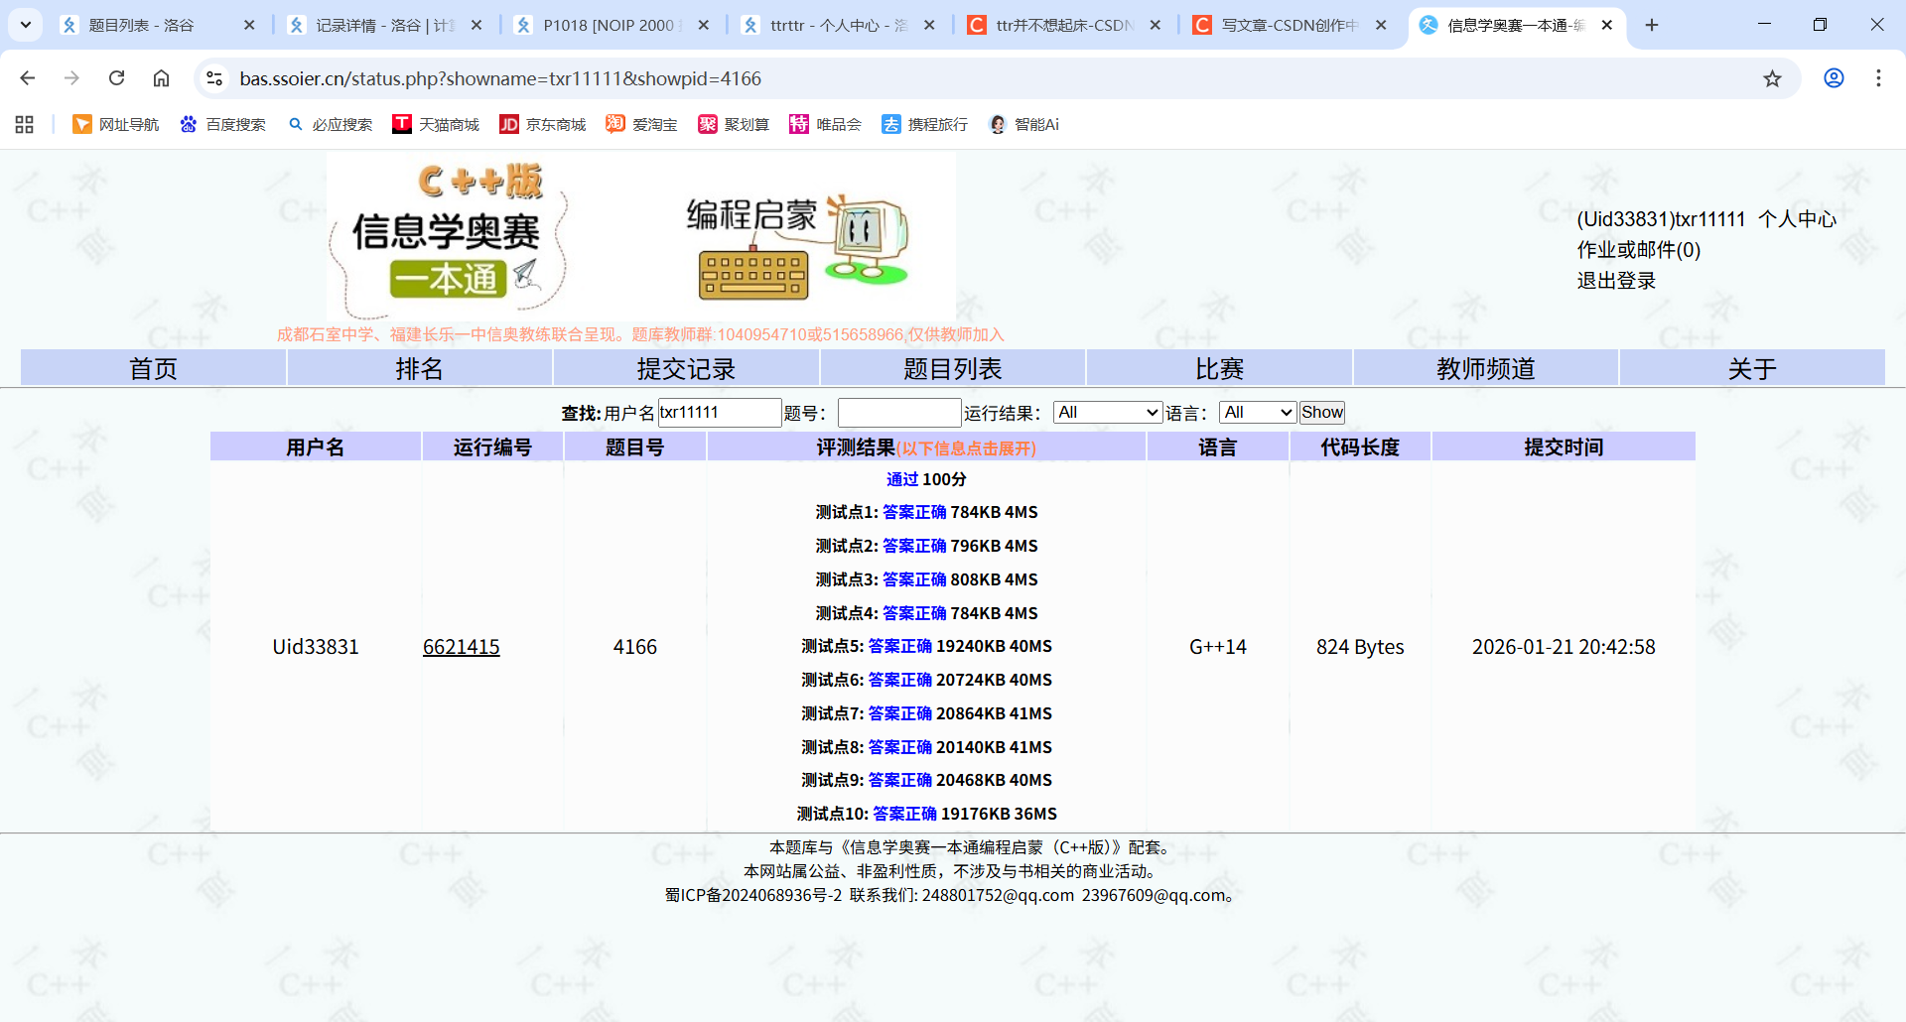Click the 题号 input field
Viewport: 1906px width, 1022px height.
coord(898,412)
